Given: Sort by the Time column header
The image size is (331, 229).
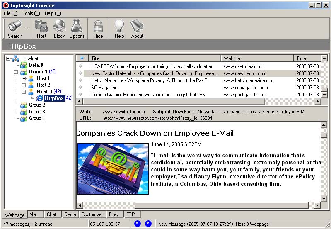Looking at the screenshot, I should [x=307, y=58].
